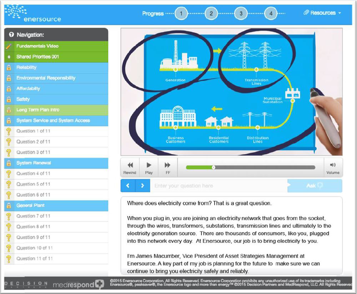Go to next question with right arrow

click(143, 186)
